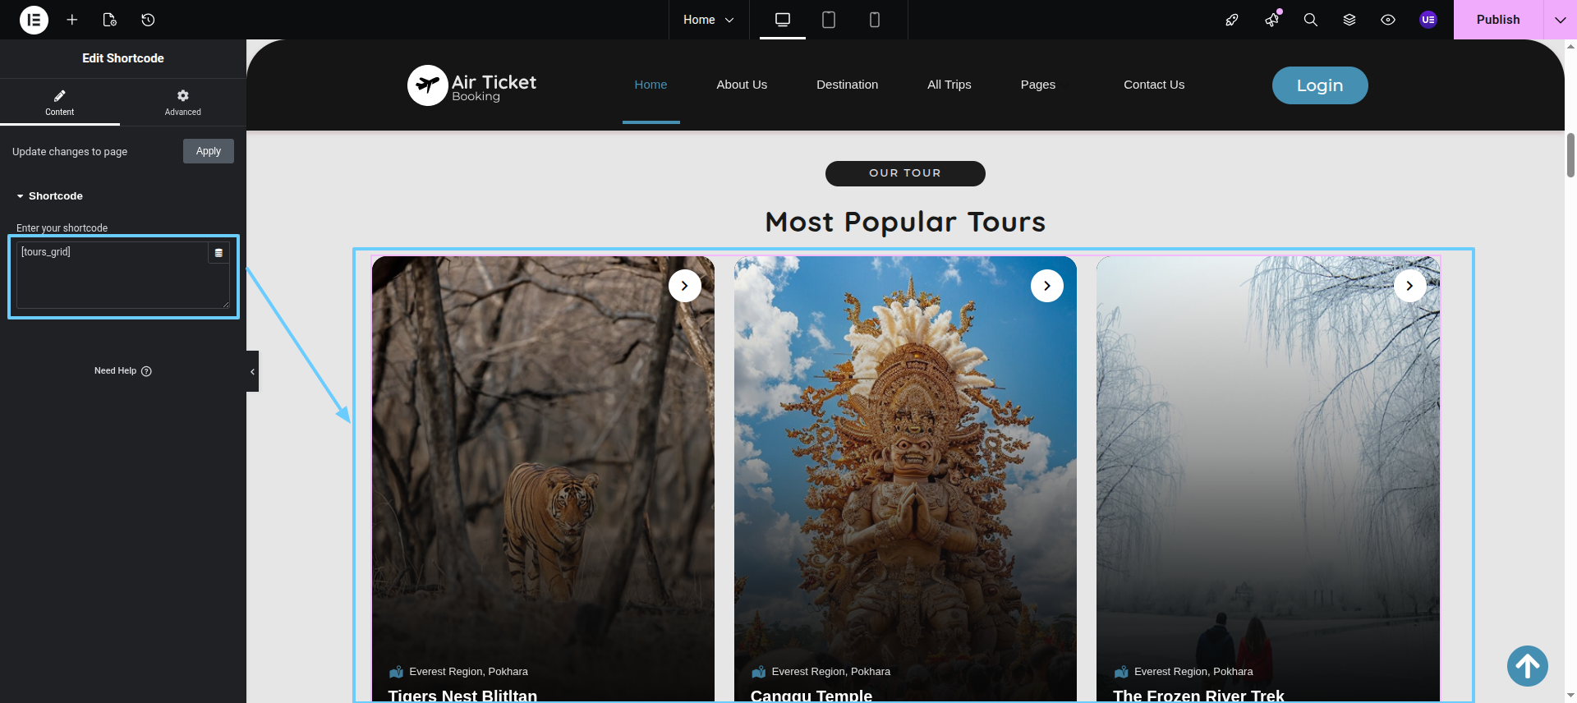
Task: Switch to tablet device view
Action: (828, 20)
